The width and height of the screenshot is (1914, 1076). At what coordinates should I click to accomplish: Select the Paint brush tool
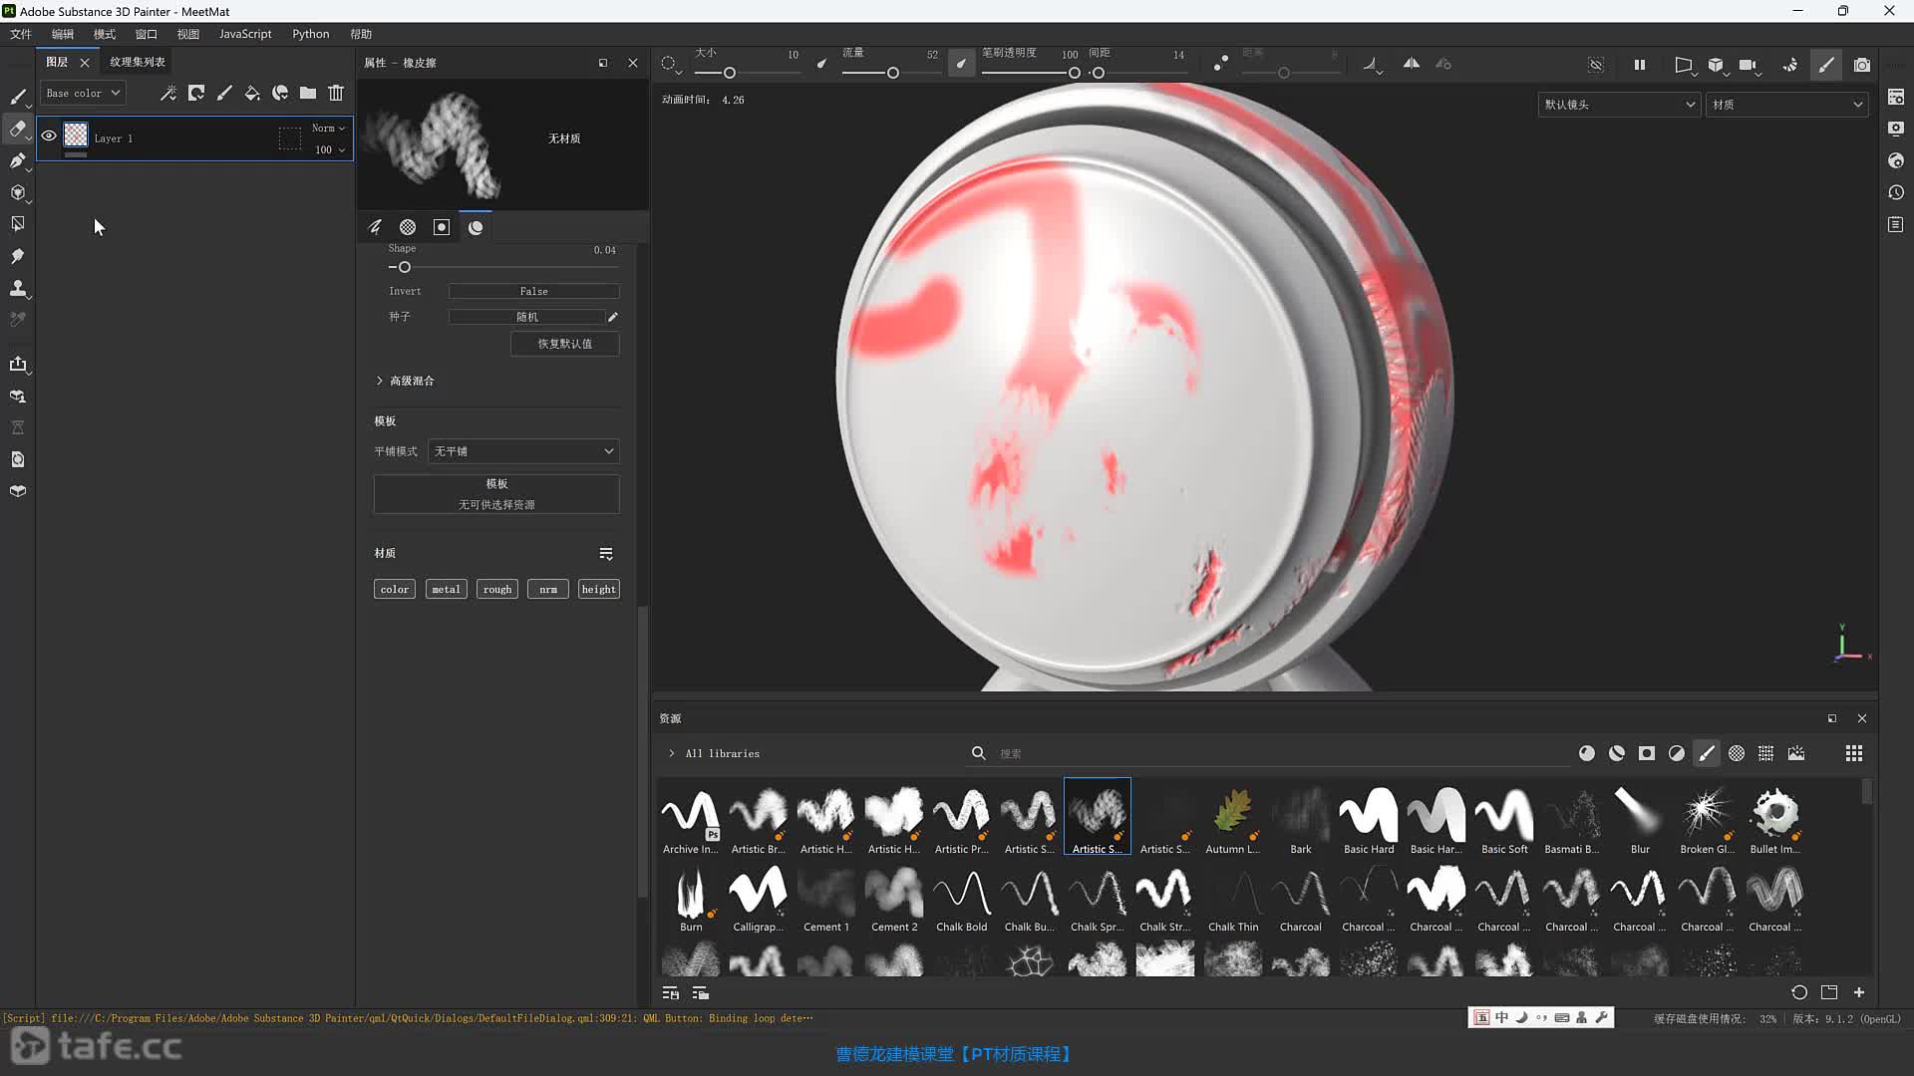click(x=18, y=97)
